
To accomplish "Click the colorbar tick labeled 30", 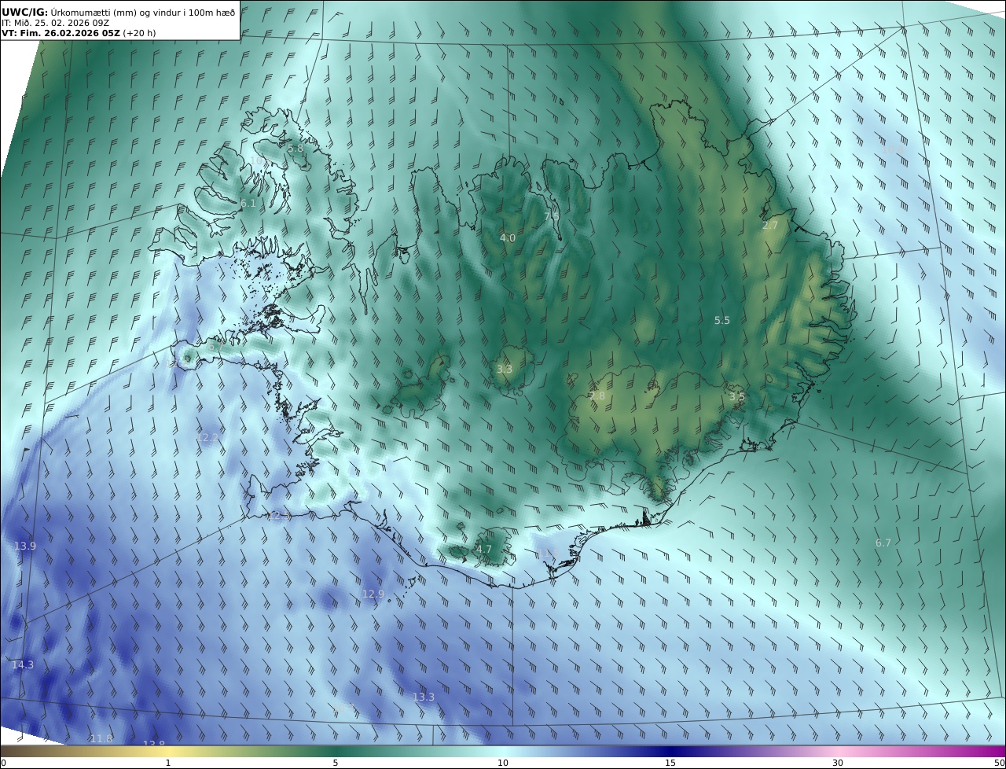I will (x=838, y=763).
